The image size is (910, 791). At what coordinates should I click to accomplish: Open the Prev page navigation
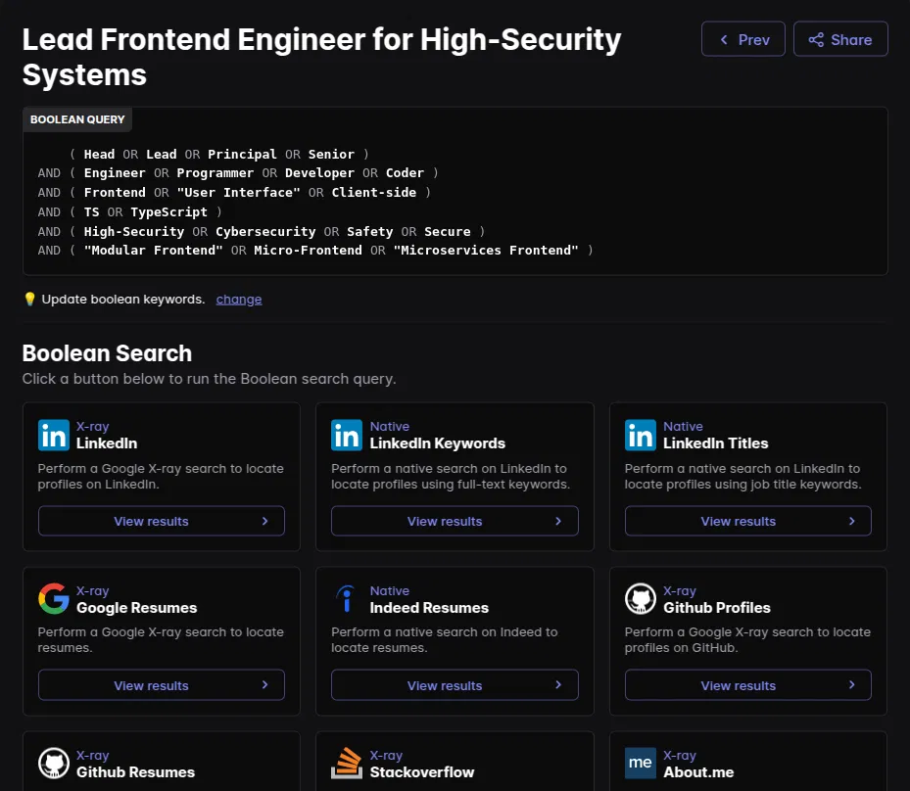point(742,39)
